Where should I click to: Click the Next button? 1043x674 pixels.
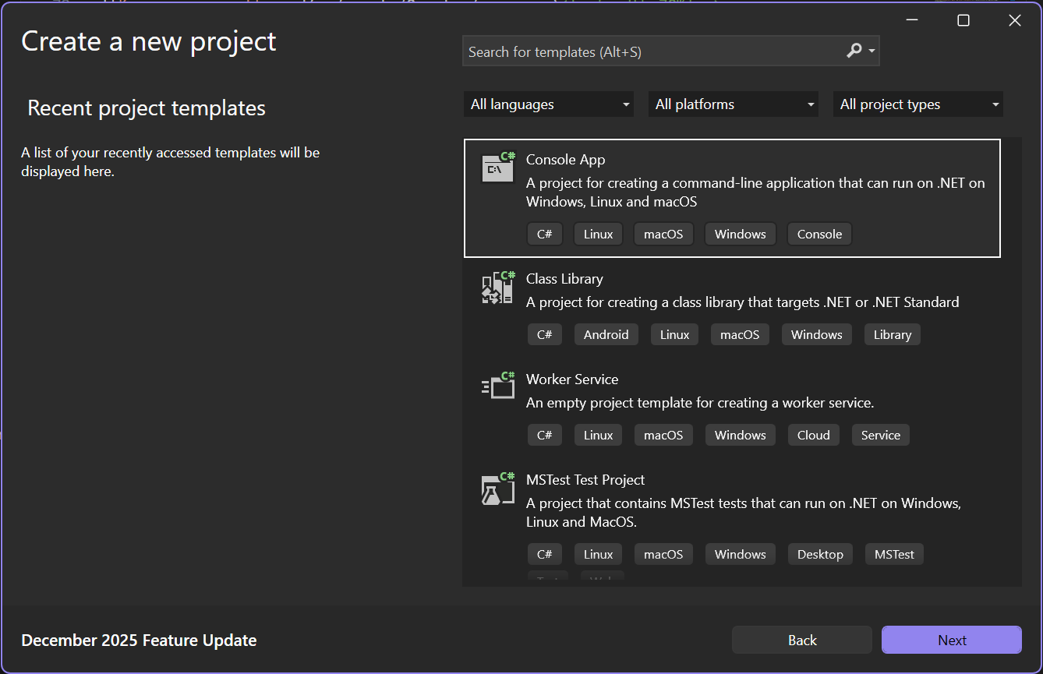(952, 640)
